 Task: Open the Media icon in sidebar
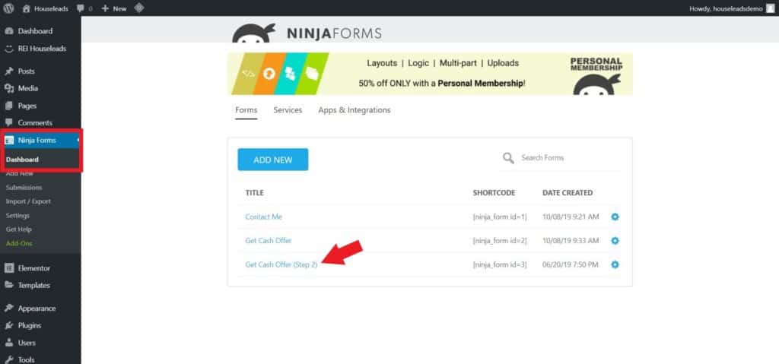(9, 88)
